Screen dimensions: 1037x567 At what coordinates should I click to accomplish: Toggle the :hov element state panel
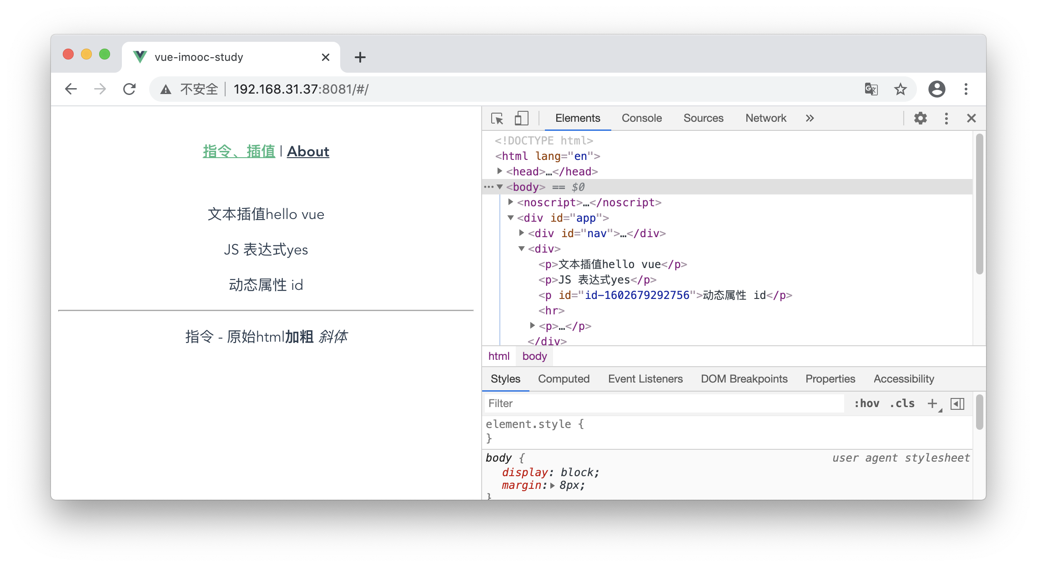coord(866,403)
